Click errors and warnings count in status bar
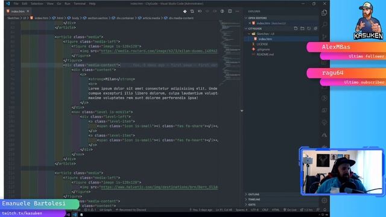 [90, 210]
